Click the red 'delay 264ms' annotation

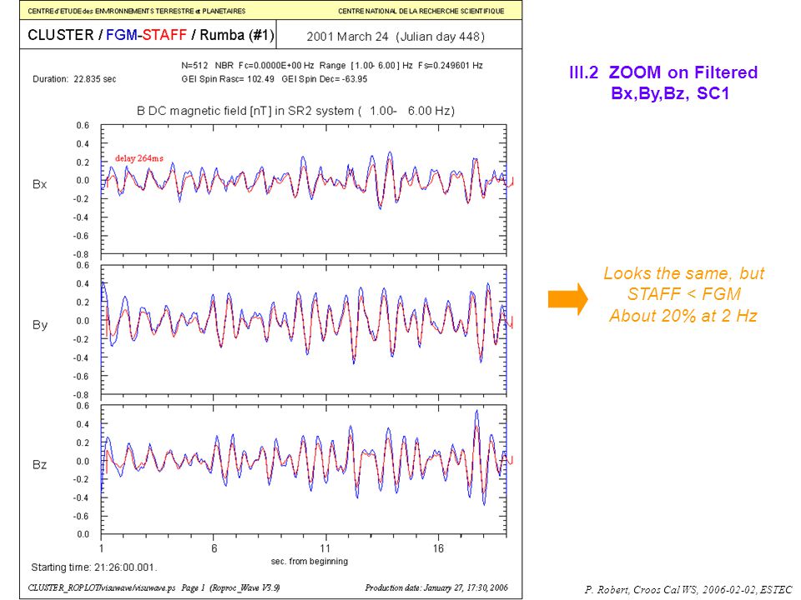pos(139,158)
